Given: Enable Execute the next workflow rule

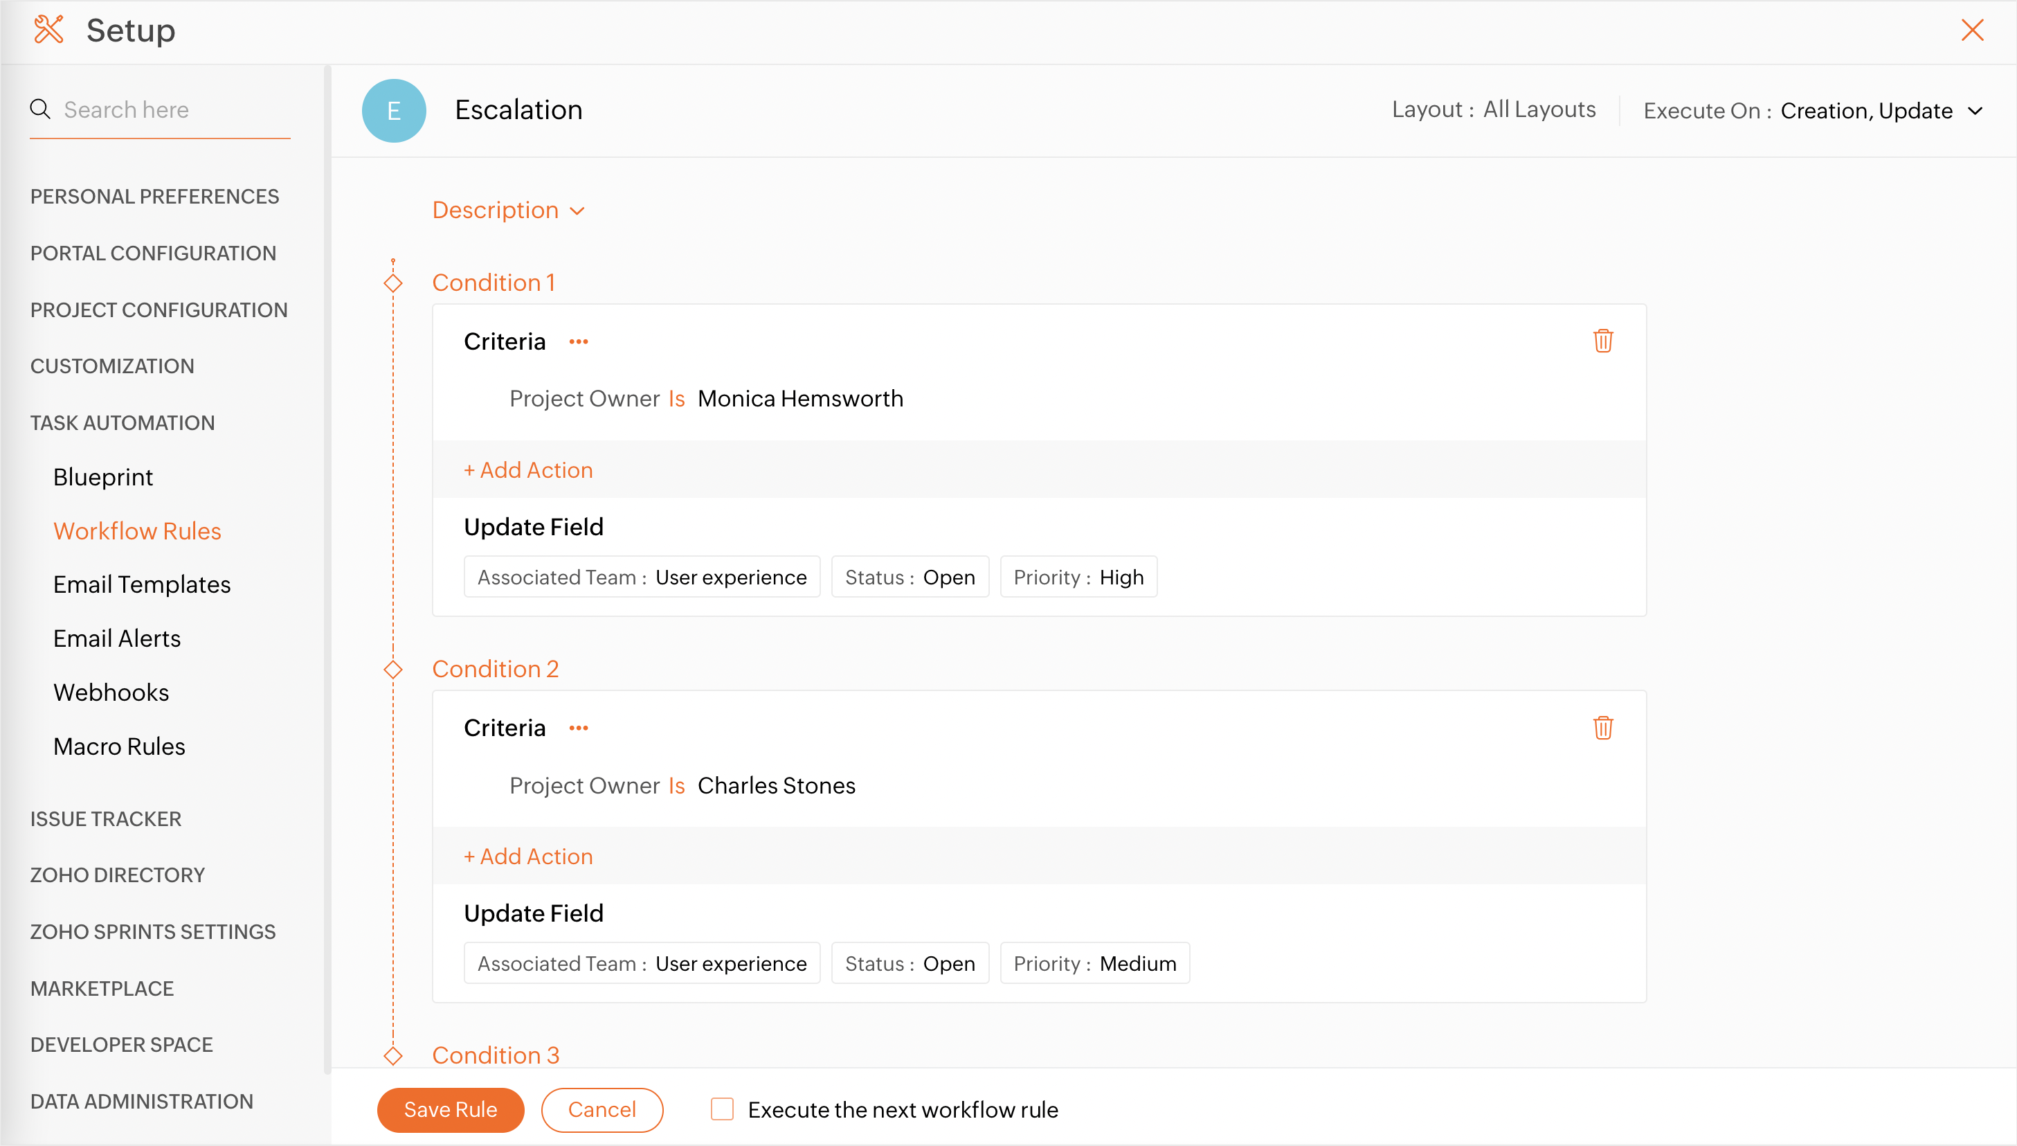Looking at the screenshot, I should 721,1109.
